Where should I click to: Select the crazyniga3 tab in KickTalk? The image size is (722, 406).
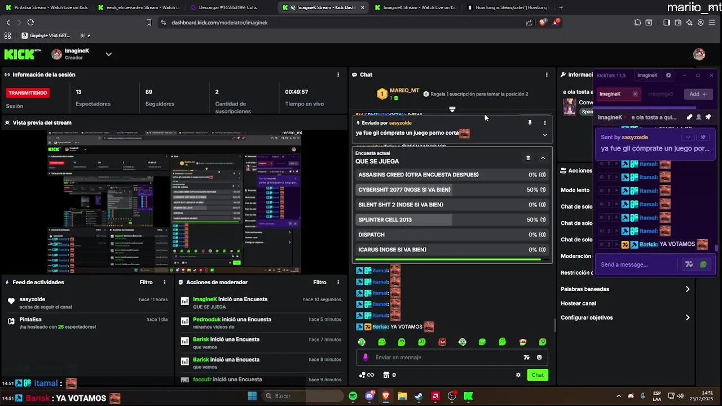(x=660, y=94)
